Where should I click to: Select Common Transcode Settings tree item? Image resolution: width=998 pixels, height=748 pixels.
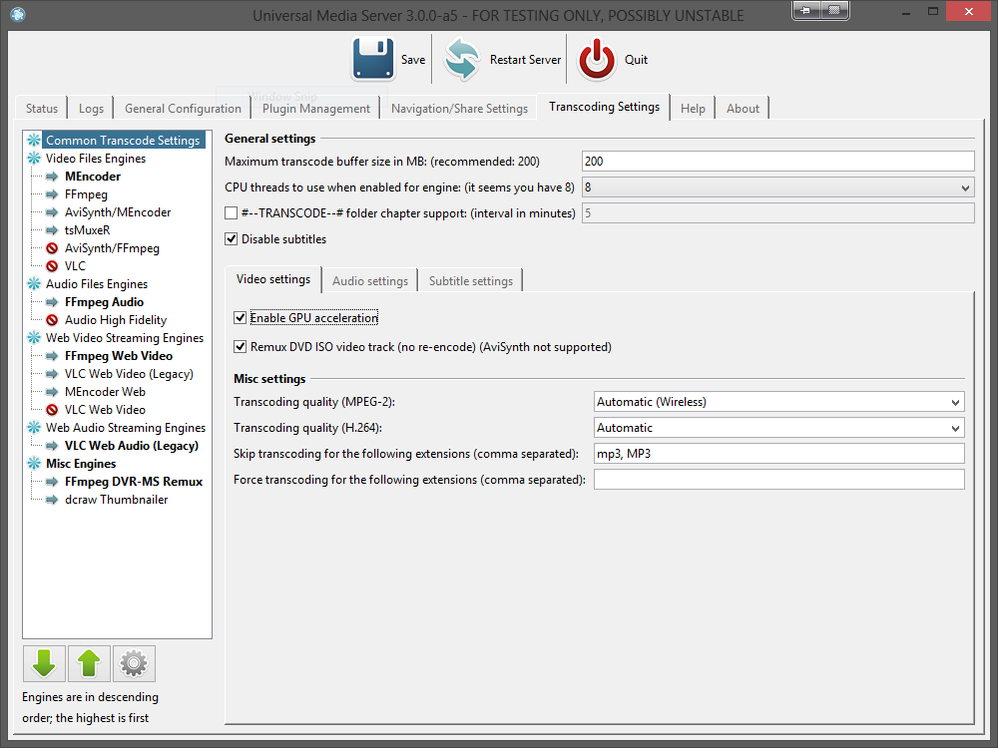tap(123, 141)
